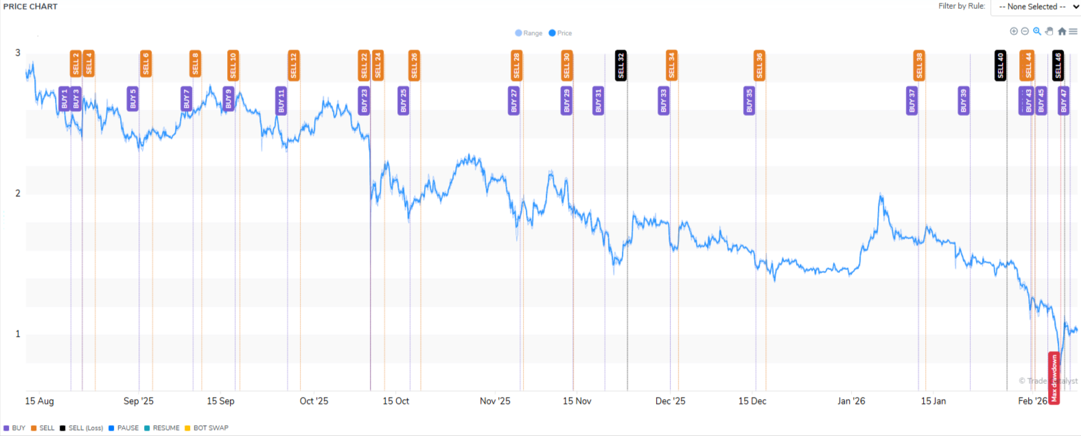Toggle the Price series in legend
This screenshot has height=436, width=1081.
(560, 33)
